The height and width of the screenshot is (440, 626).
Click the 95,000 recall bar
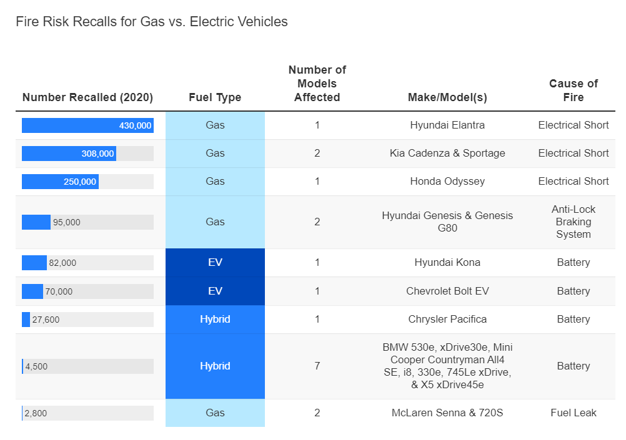pyautogui.click(x=36, y=222)
